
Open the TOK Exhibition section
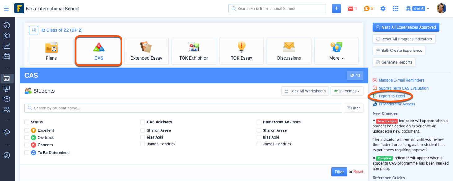click(x=194, y=51)
